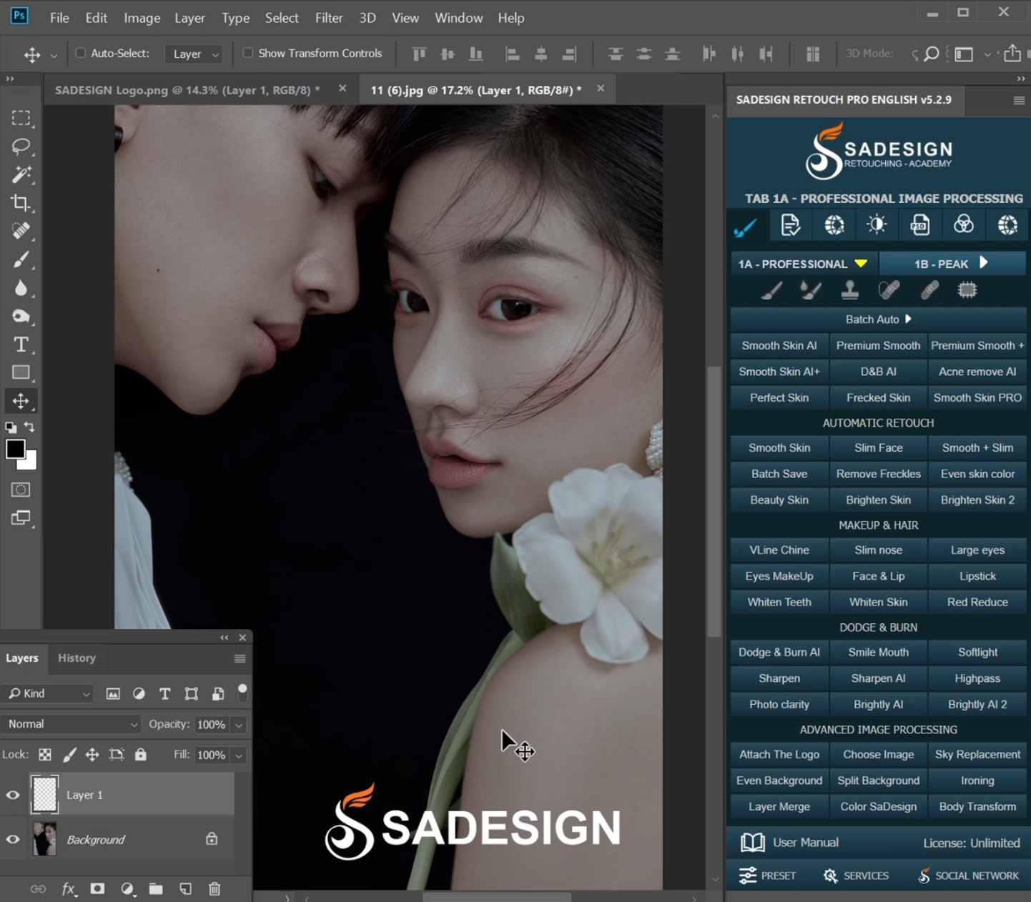
Task: Click the Smooth Skin AI button
Action: [x=779, y=345]
